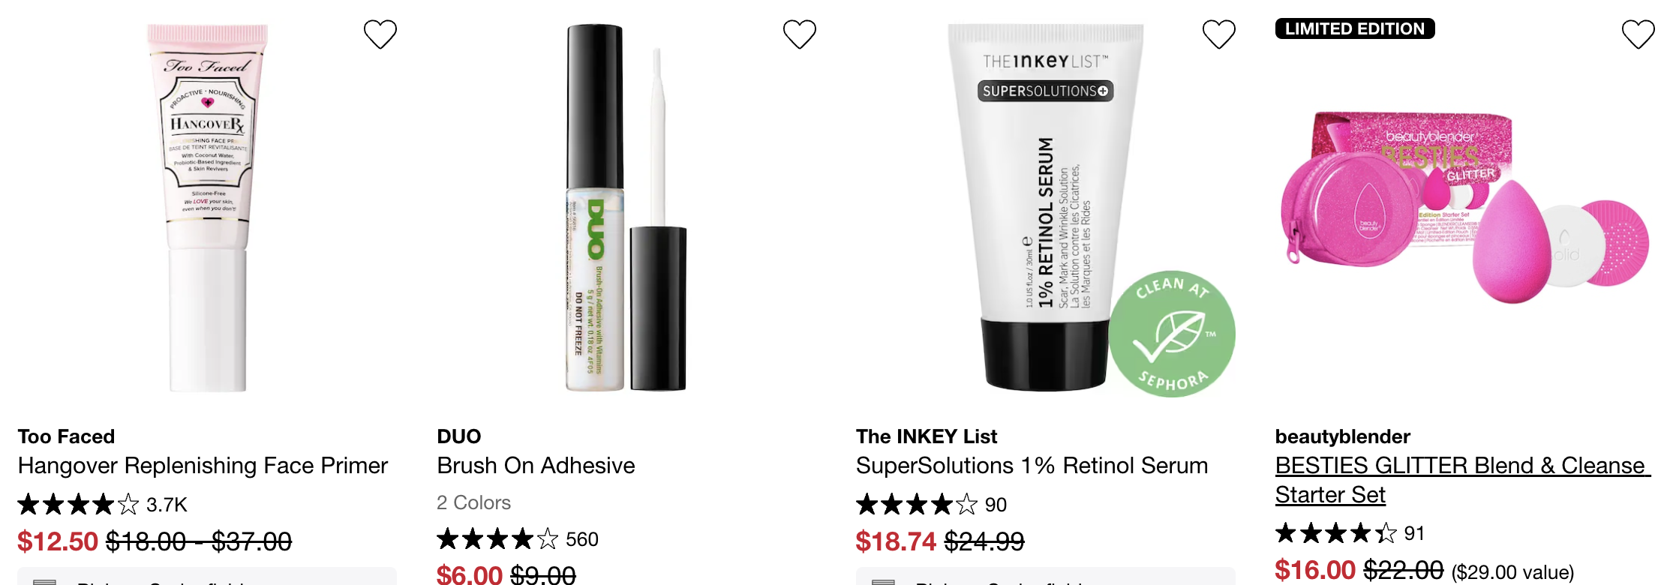The image size is (1664, 585).
Task: Add Too Faced Hangover primer to Loves
Action: (380, 34)
